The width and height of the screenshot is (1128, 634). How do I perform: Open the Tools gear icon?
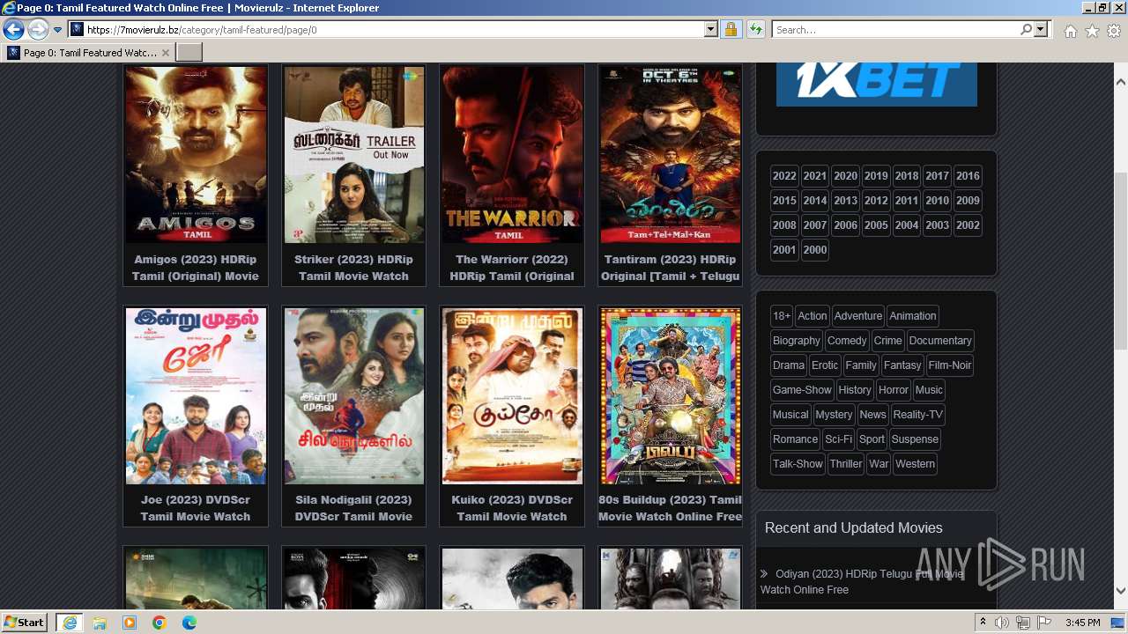(1114, 31)
